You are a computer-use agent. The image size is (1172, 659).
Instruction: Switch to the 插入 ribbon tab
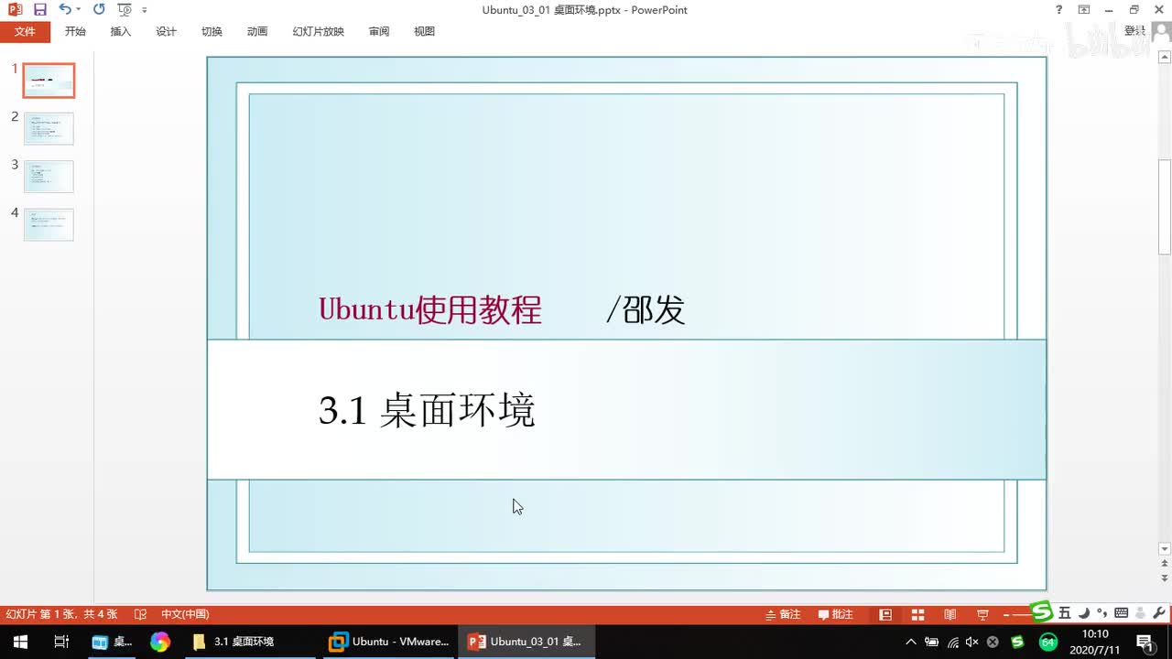[121, 31]
